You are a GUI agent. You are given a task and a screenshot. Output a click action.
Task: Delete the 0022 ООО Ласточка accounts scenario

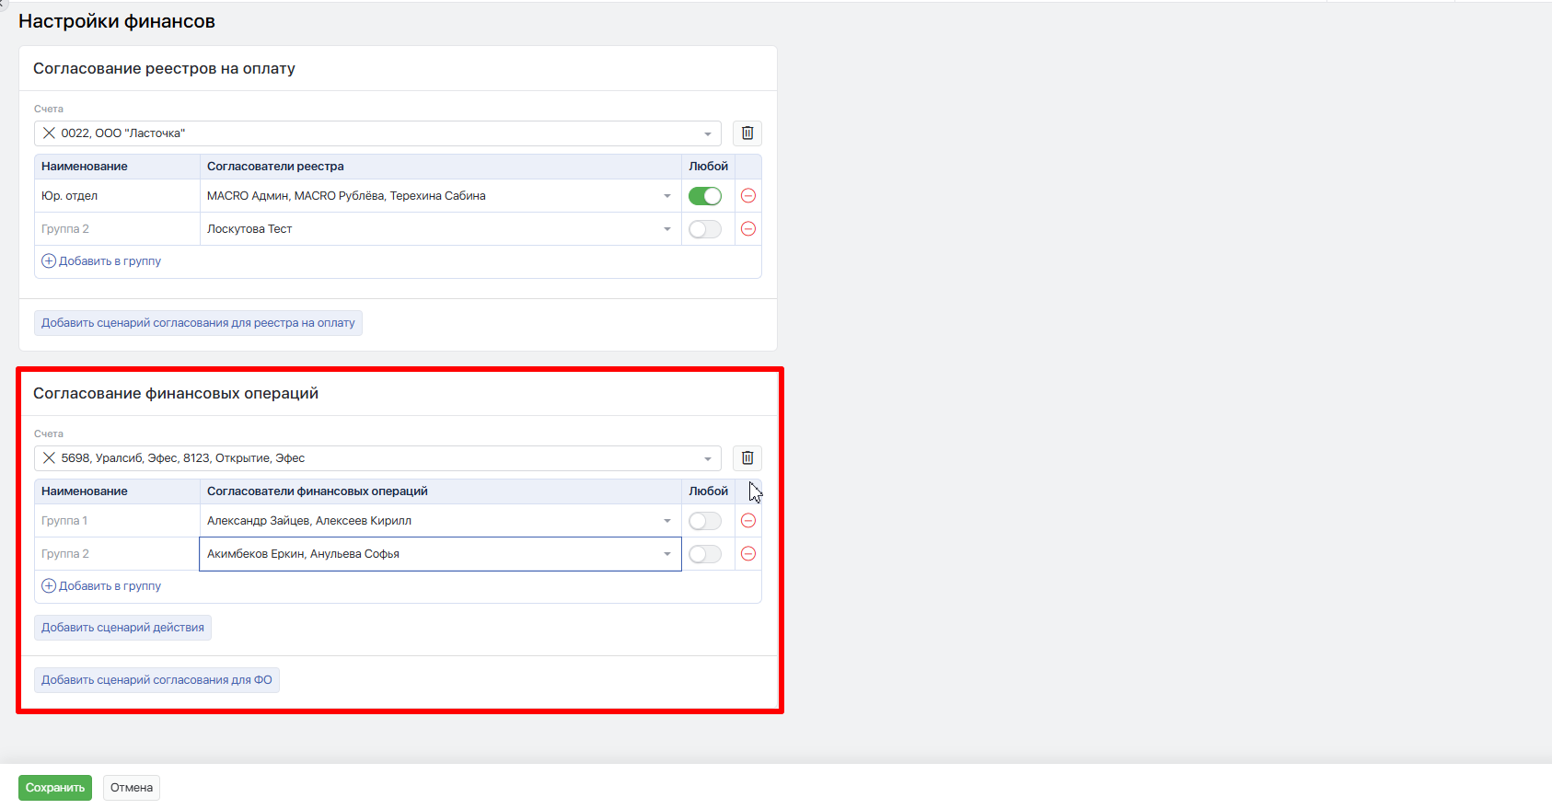tap(747, 133)
